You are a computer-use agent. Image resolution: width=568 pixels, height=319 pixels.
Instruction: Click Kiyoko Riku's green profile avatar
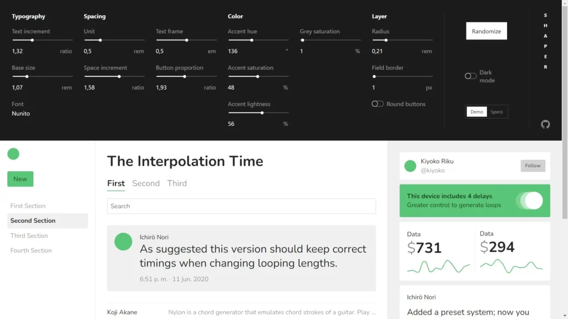coord(410,166)
